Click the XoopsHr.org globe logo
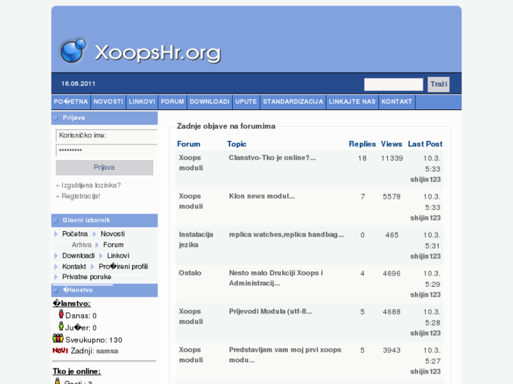The image size is (513, 384). coord(73,51)
